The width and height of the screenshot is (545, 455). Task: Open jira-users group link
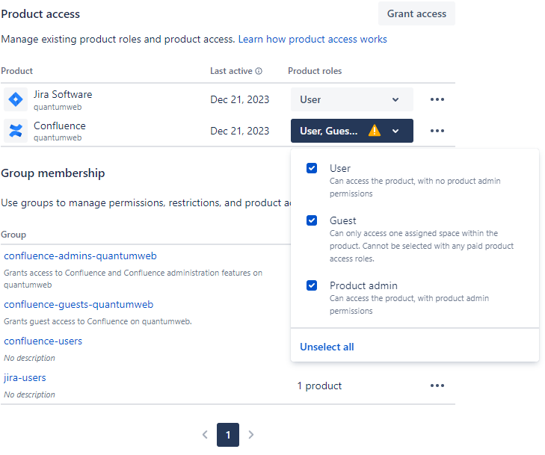(x=25, y=377)
